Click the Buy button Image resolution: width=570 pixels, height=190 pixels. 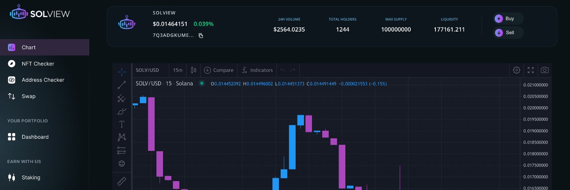pyautogui.click(x=508, y=19)
